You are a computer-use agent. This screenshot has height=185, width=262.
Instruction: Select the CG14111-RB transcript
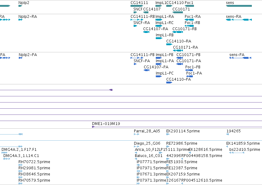point(137,20)
